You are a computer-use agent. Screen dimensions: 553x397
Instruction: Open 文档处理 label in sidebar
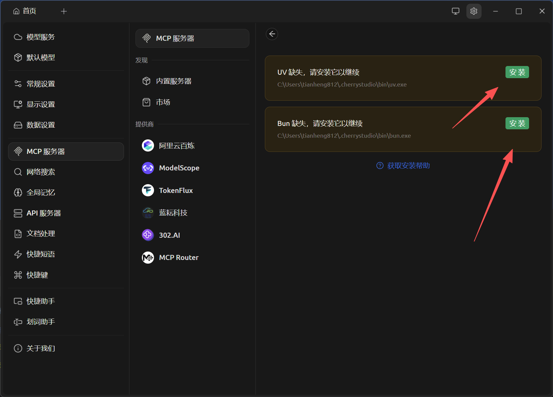point(41,234)
